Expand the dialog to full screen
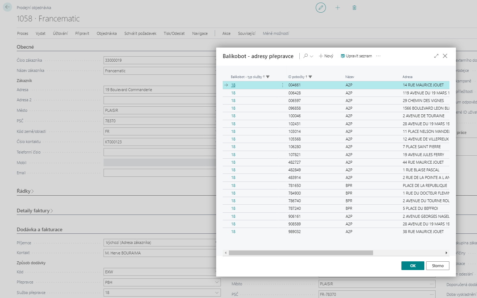The height and width of the screenshot is (298, 477). pyautogui.click(x=436, y=56)
